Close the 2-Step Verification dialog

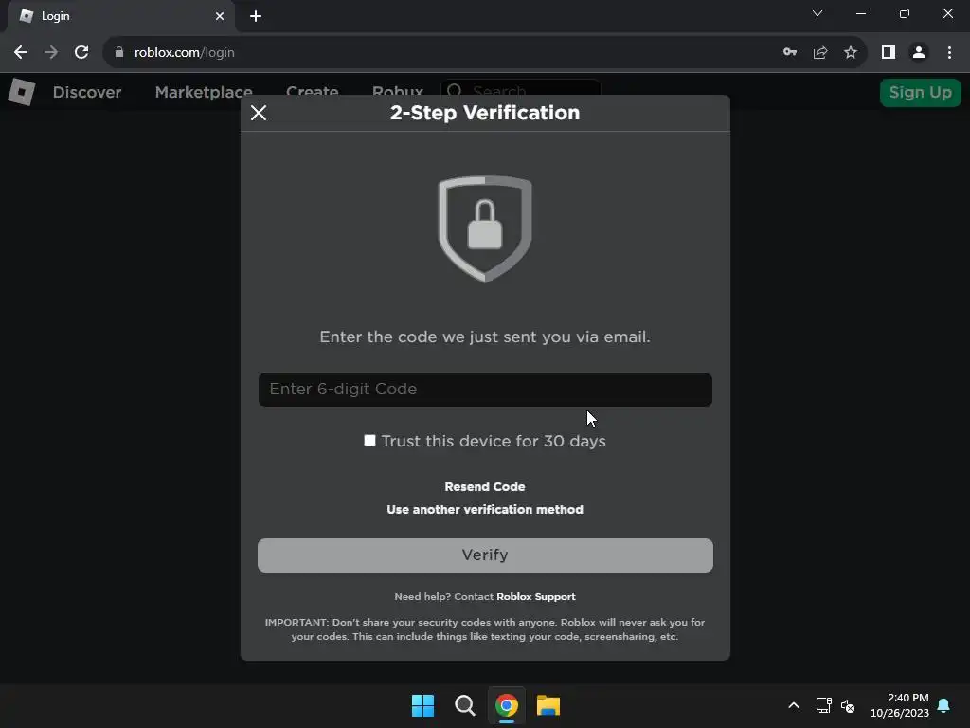[259, 113]
